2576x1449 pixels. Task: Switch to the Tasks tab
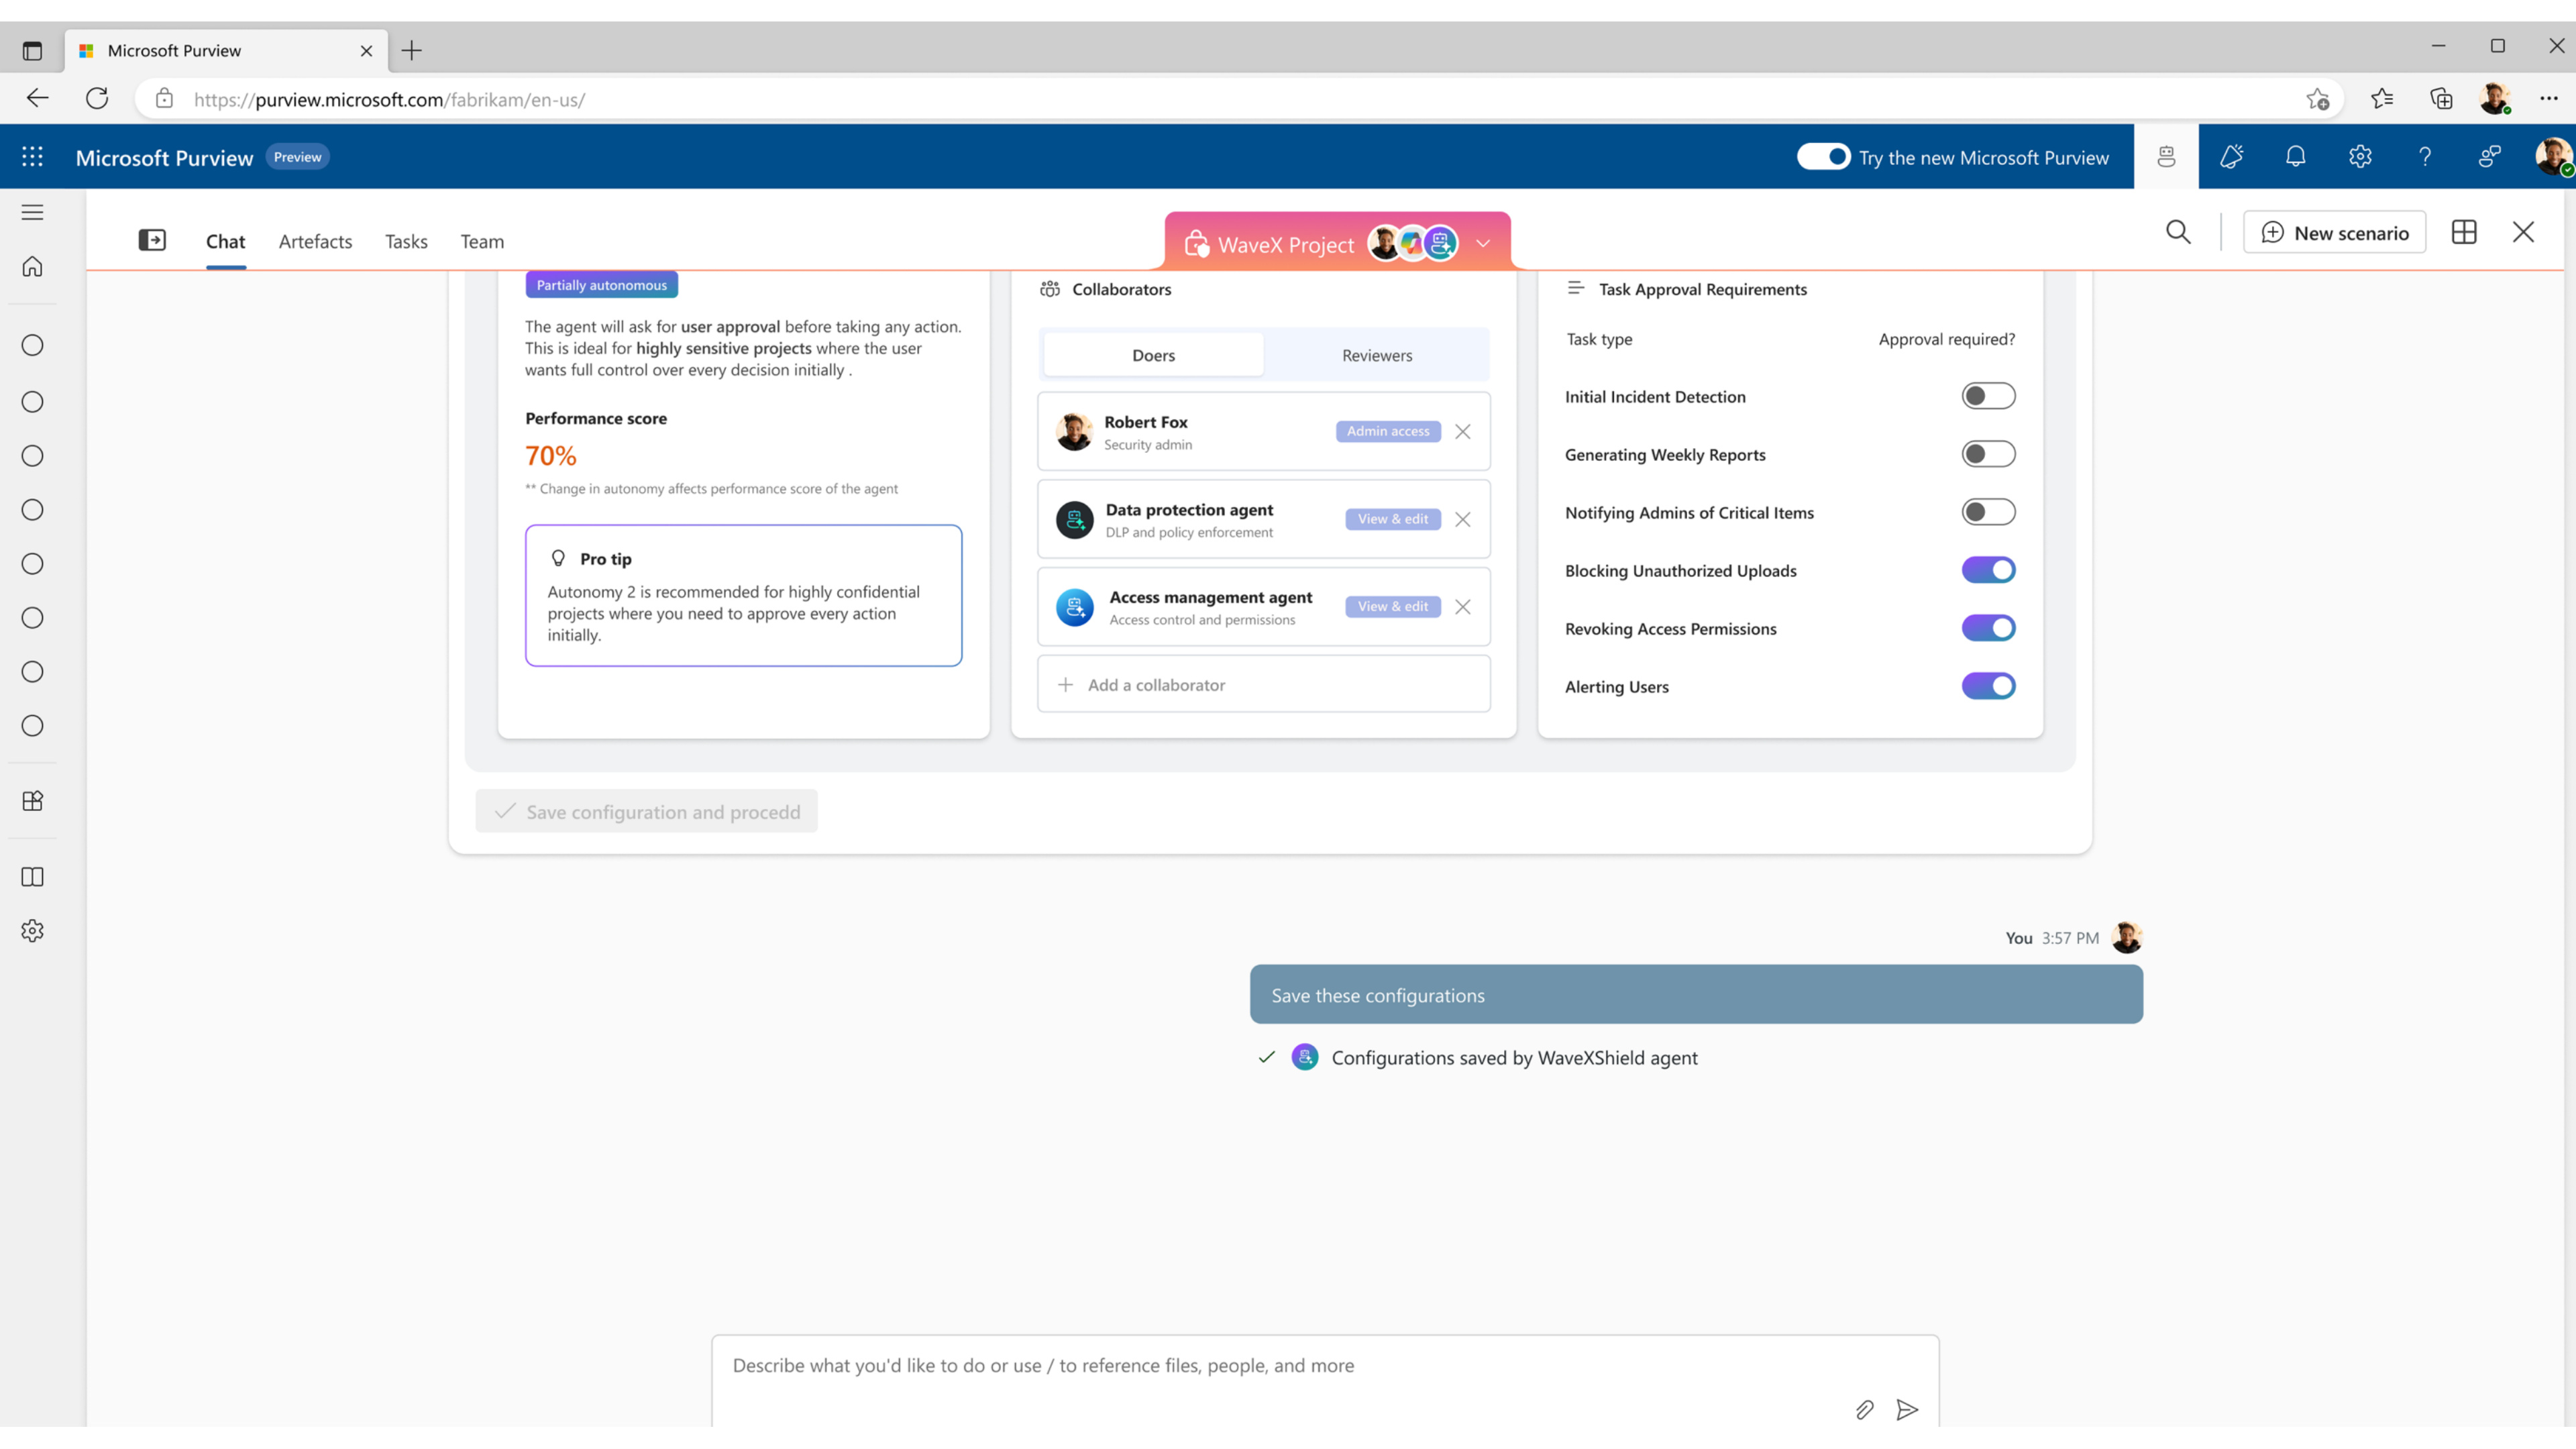[x=406, y=241]
